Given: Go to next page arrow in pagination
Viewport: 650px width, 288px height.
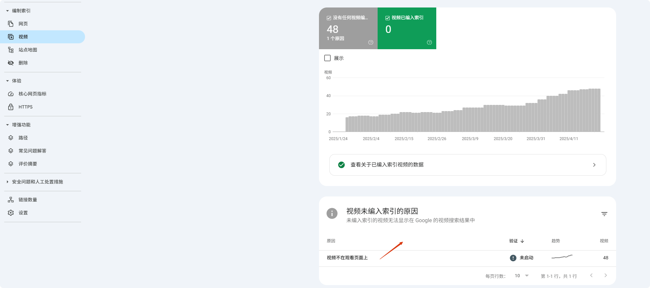Looking at the screenshot, I should [x=606, y=275].
